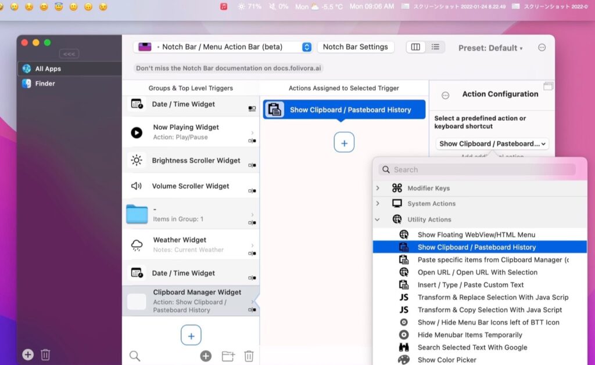Collapse the Utility Actions section
The image size is (595, 365).
tap(377, 219)
